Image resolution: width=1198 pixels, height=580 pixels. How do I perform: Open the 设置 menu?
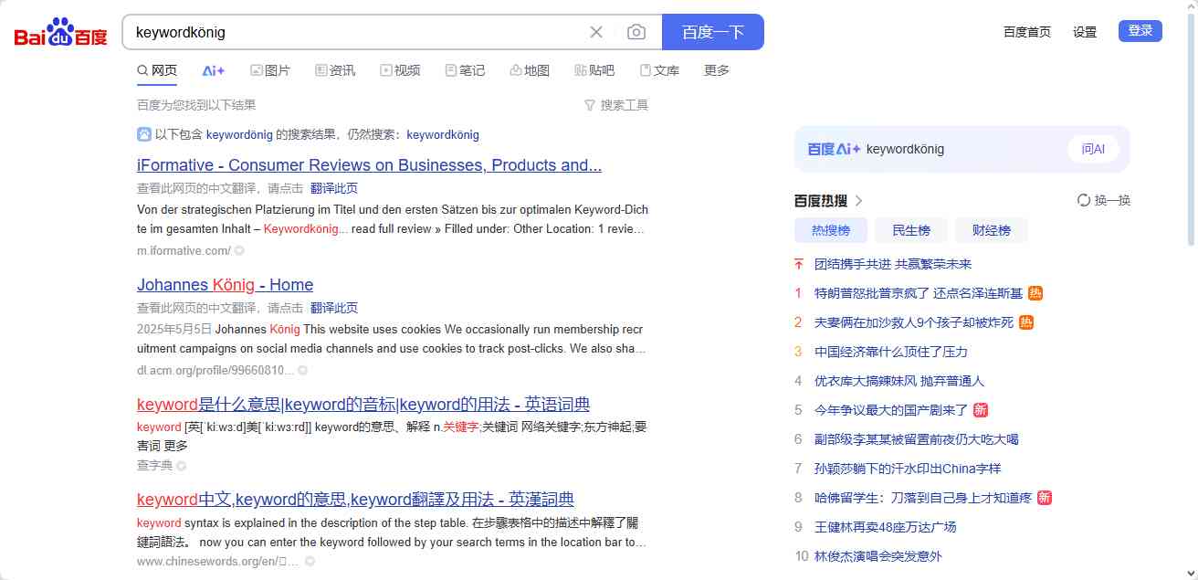[x=1085, y=32]
